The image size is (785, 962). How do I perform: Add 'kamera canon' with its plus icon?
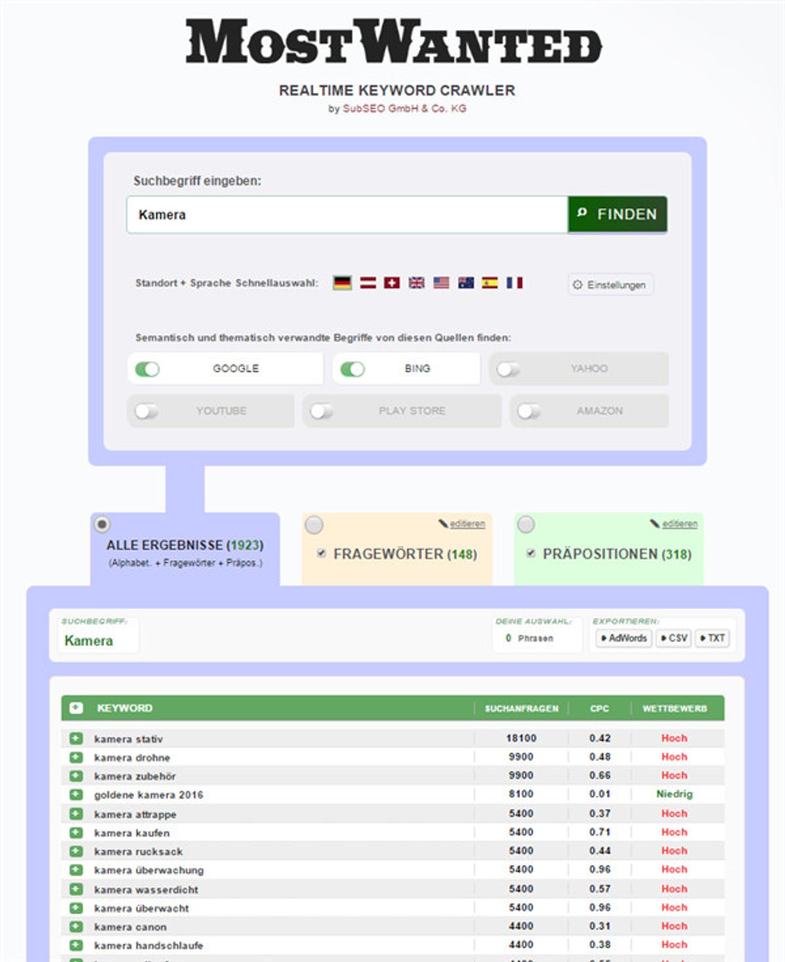tap(76, 927)
